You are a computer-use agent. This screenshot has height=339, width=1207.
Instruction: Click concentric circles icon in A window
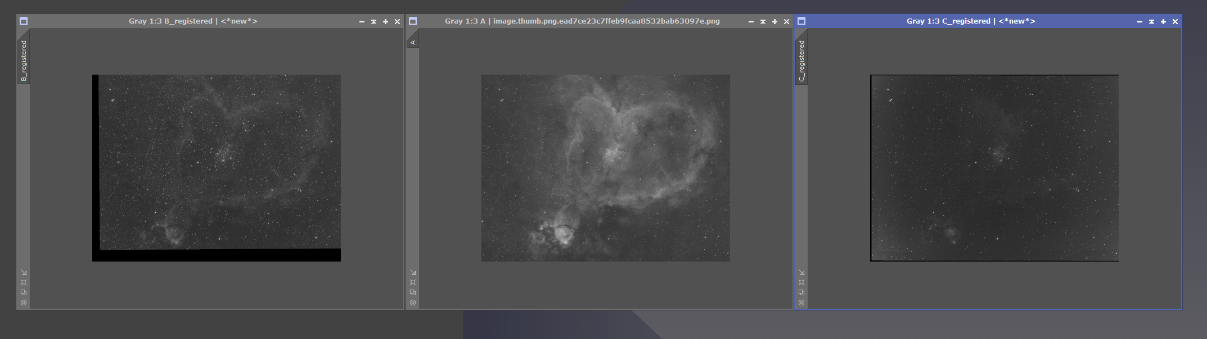pos(413,303)
